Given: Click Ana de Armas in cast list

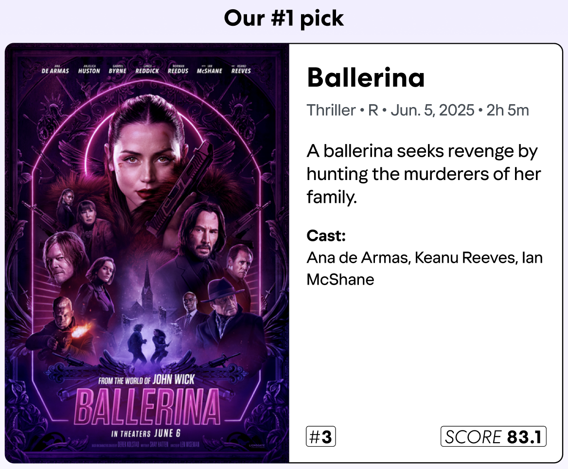Looking at the screenshot, I should [x=357, y=257].
